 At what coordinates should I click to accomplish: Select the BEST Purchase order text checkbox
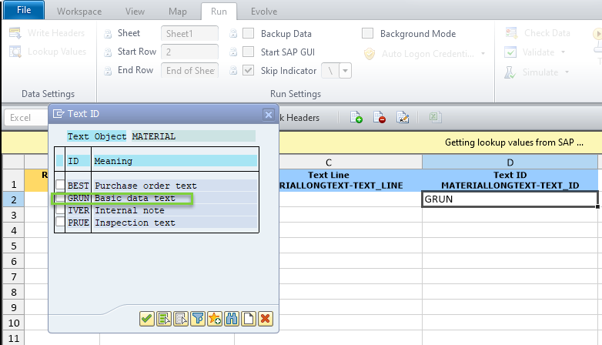click(x=61, y=186)
